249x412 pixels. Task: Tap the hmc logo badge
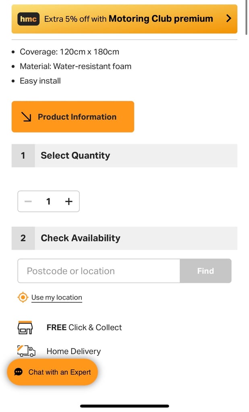29,19
